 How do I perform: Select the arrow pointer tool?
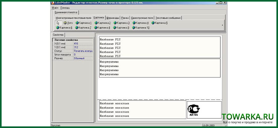[x=58, y=23]
